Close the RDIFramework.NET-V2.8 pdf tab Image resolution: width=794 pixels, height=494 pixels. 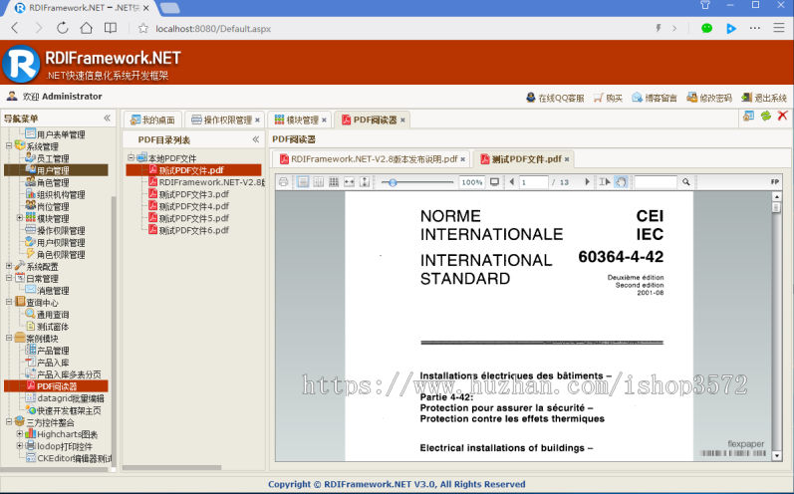click(463, 159)
